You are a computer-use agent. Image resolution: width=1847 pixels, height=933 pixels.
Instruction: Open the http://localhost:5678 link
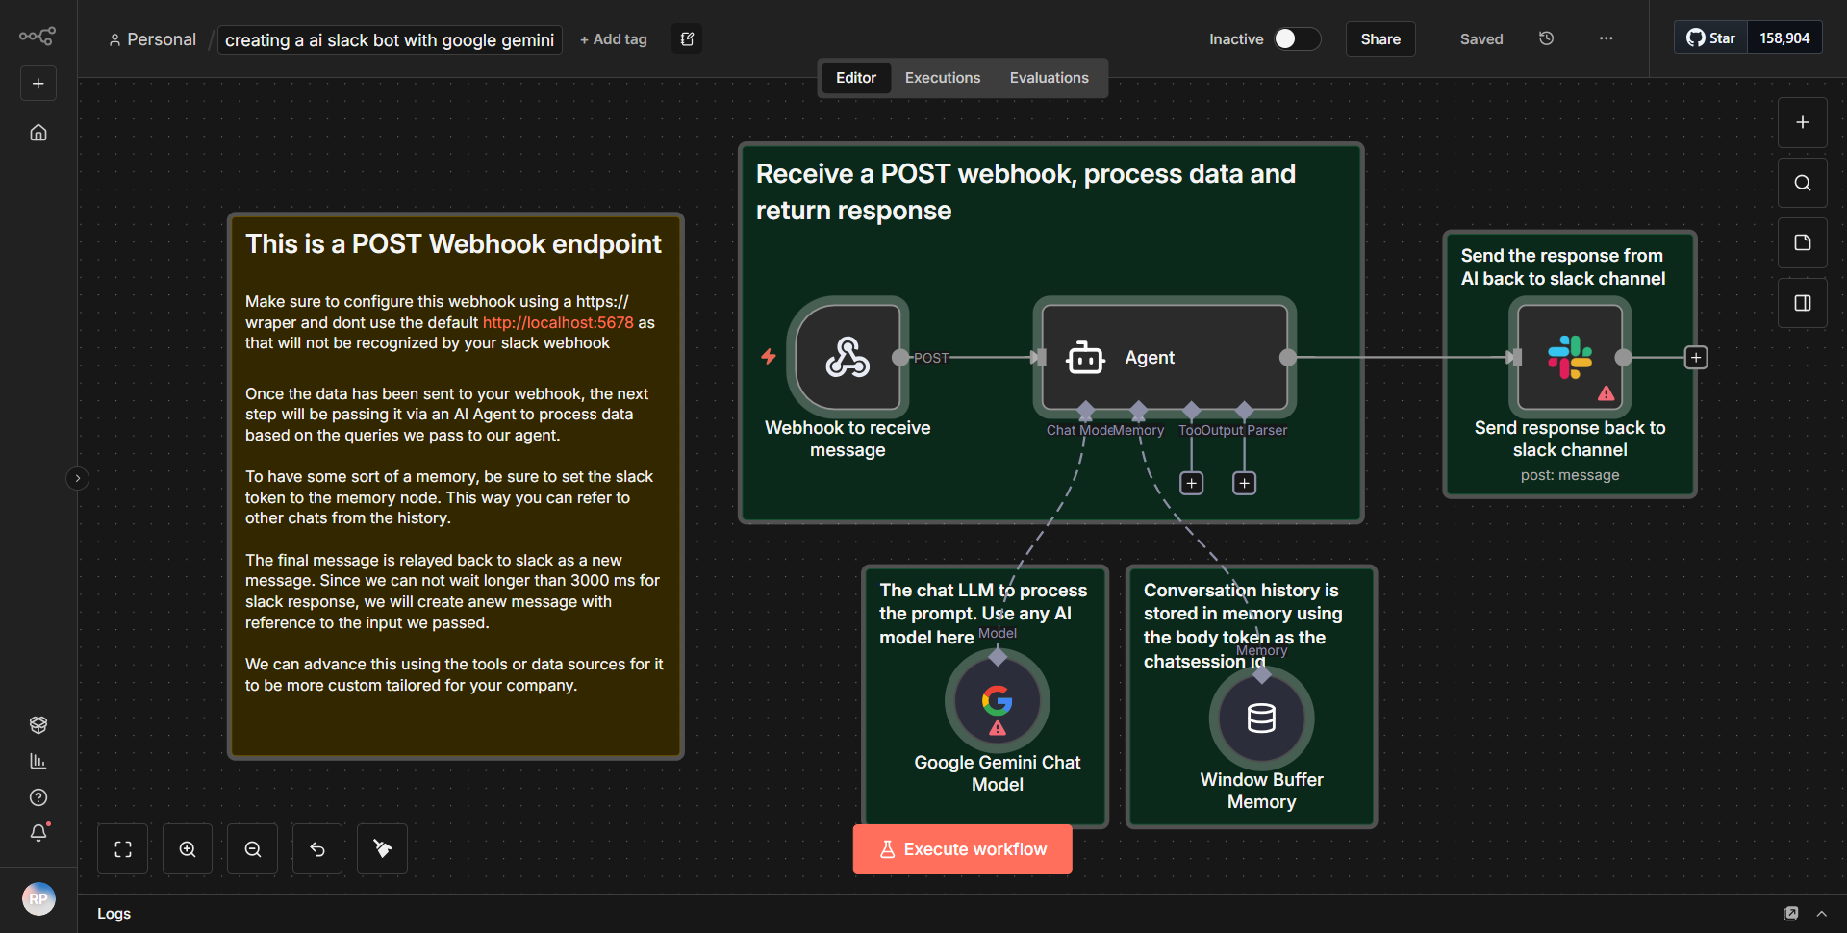point(558,322)
